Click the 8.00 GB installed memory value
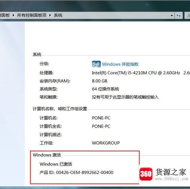 tap(100, 81)
